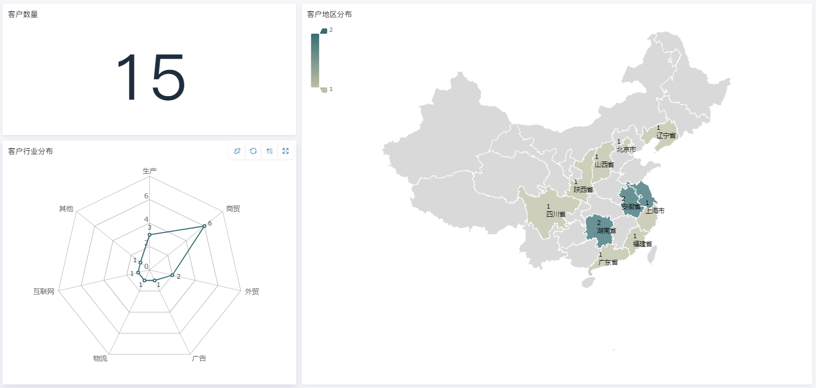Click the 外贸 data point on radar
The width and height of the screenshot is (816, 388).
click(172, 276)
